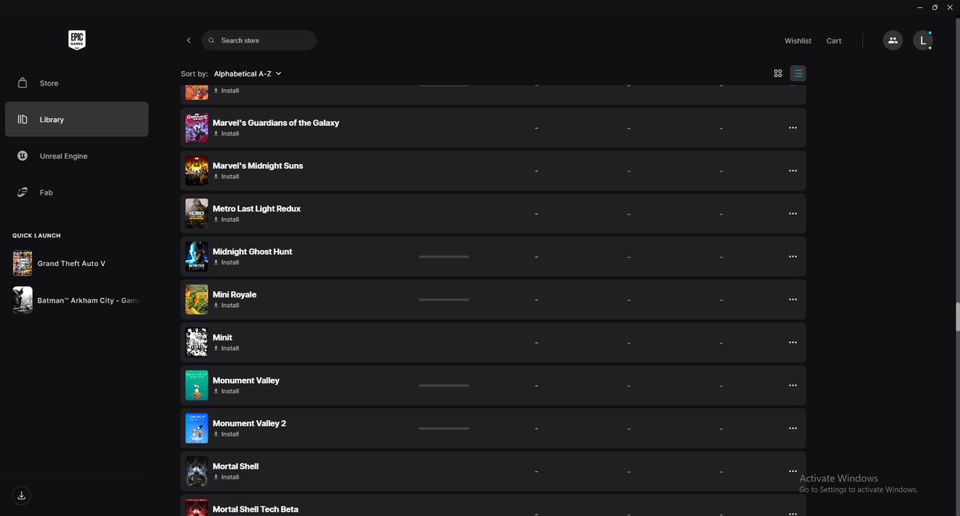The height and width of the screenshot is (516, 960).
Task: Go back with the left chevron
Action: pos(188,40)
